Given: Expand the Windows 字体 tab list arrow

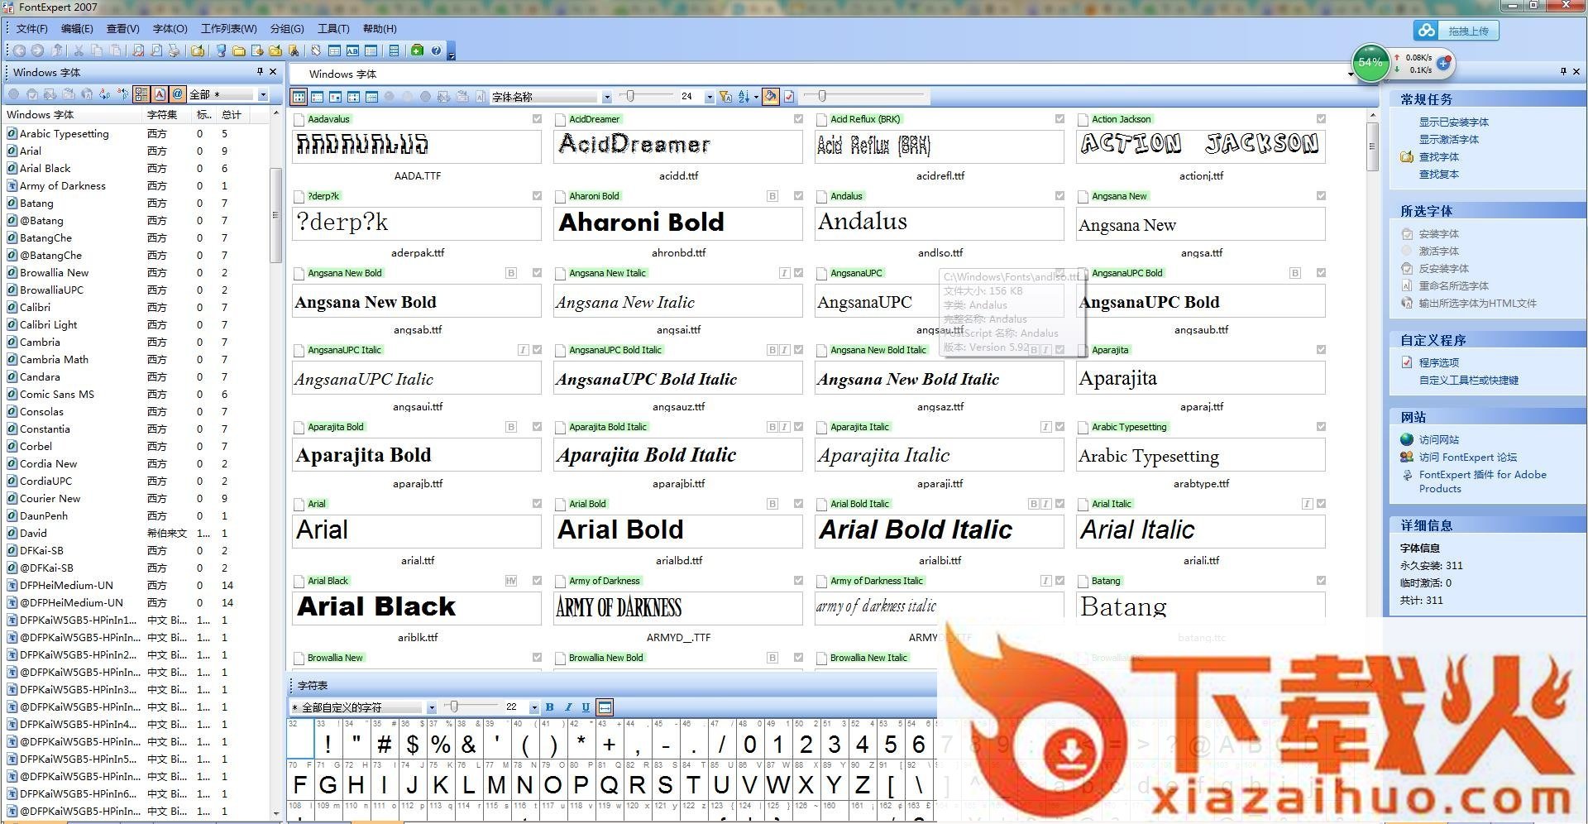Looking at the screenshot, I should click(1351, 74).
